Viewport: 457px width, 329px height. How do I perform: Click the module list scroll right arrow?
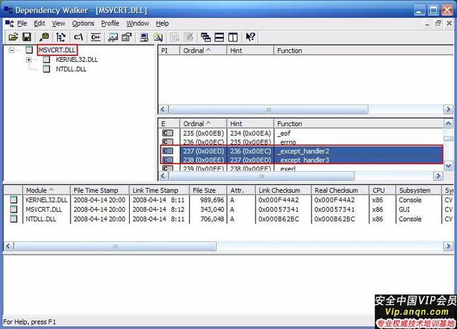click(x=448, y=246)
